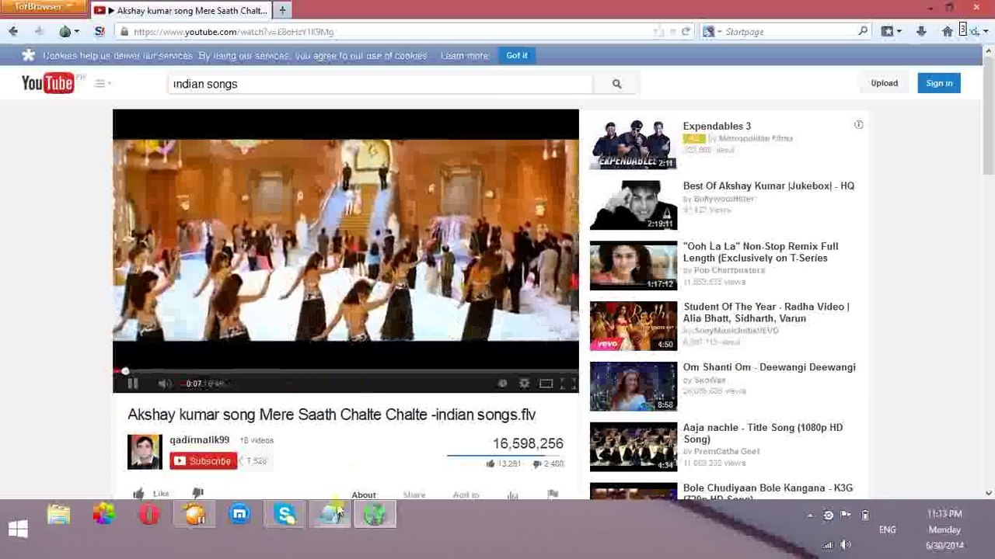Click the magnifier in the Startpage search box
The height and width of the screenshot is (559, 995).
(863, 31)
